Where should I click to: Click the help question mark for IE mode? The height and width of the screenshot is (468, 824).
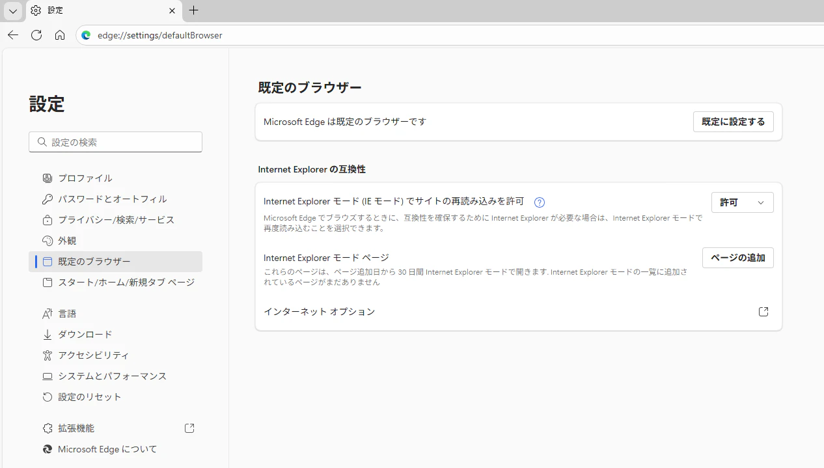click(539, 202)
